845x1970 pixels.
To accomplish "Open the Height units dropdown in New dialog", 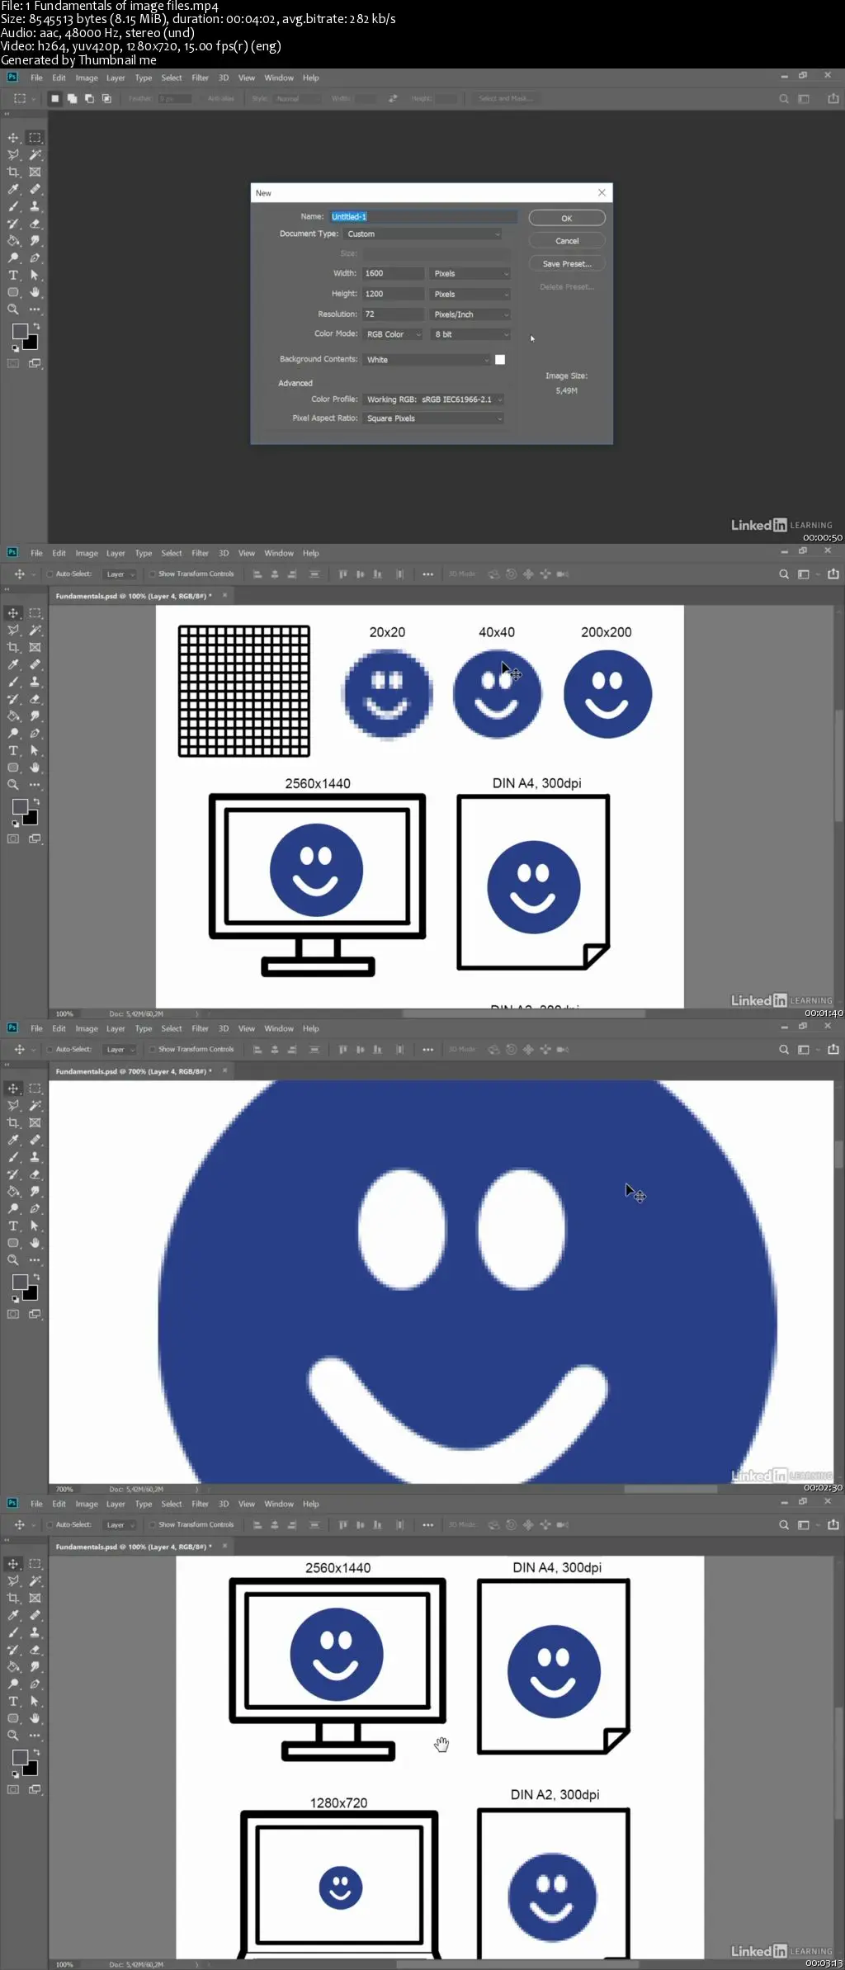I will tap(470, 294).
